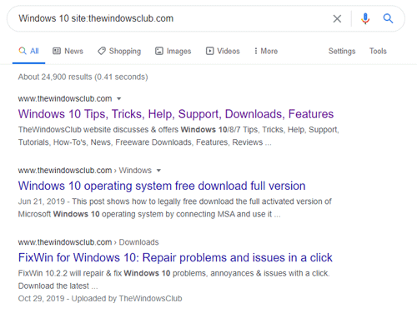Image resolution: width=417 pixels, height=313 pixels.
Task: Open FixWin for Windows 10 result link
Action: click(175, 257)
